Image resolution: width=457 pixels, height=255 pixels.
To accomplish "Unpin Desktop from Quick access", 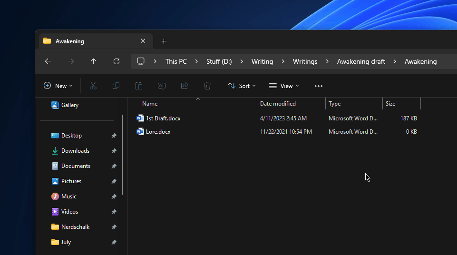I will pos(114,136).
